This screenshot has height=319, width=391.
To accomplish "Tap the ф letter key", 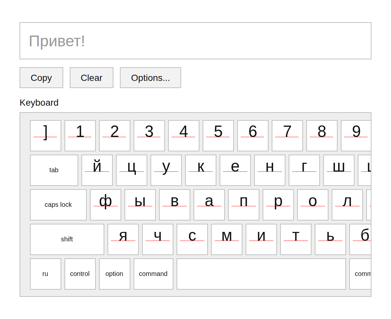I will [106, 205].
